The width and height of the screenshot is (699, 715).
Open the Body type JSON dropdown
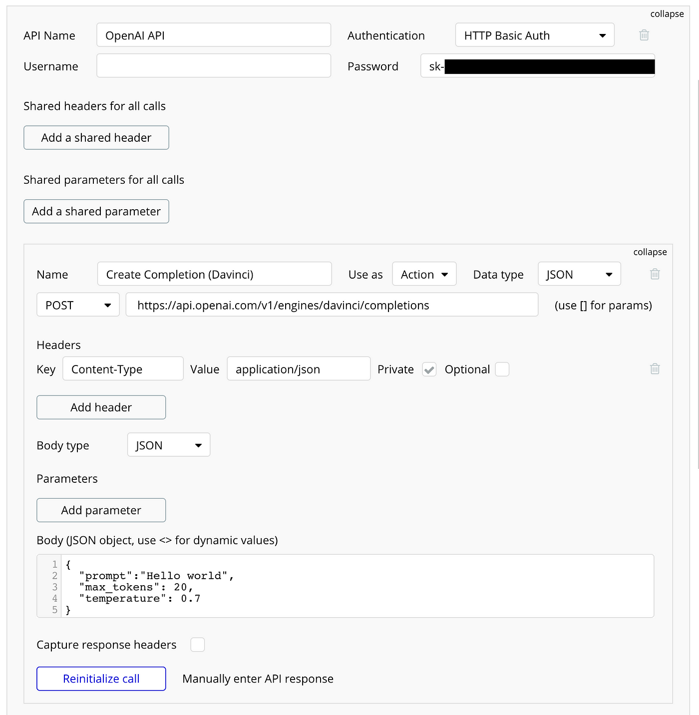[x=169, y=445]
